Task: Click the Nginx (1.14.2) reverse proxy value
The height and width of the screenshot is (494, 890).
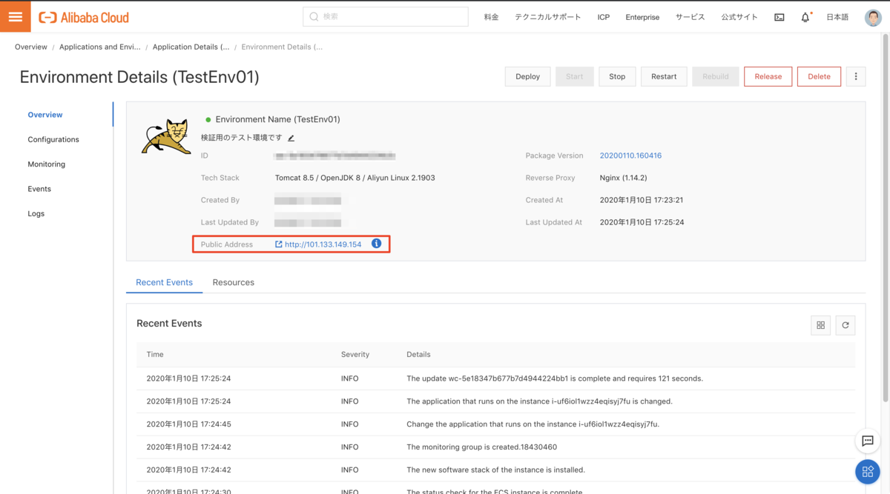Action: tap(624, 178)
